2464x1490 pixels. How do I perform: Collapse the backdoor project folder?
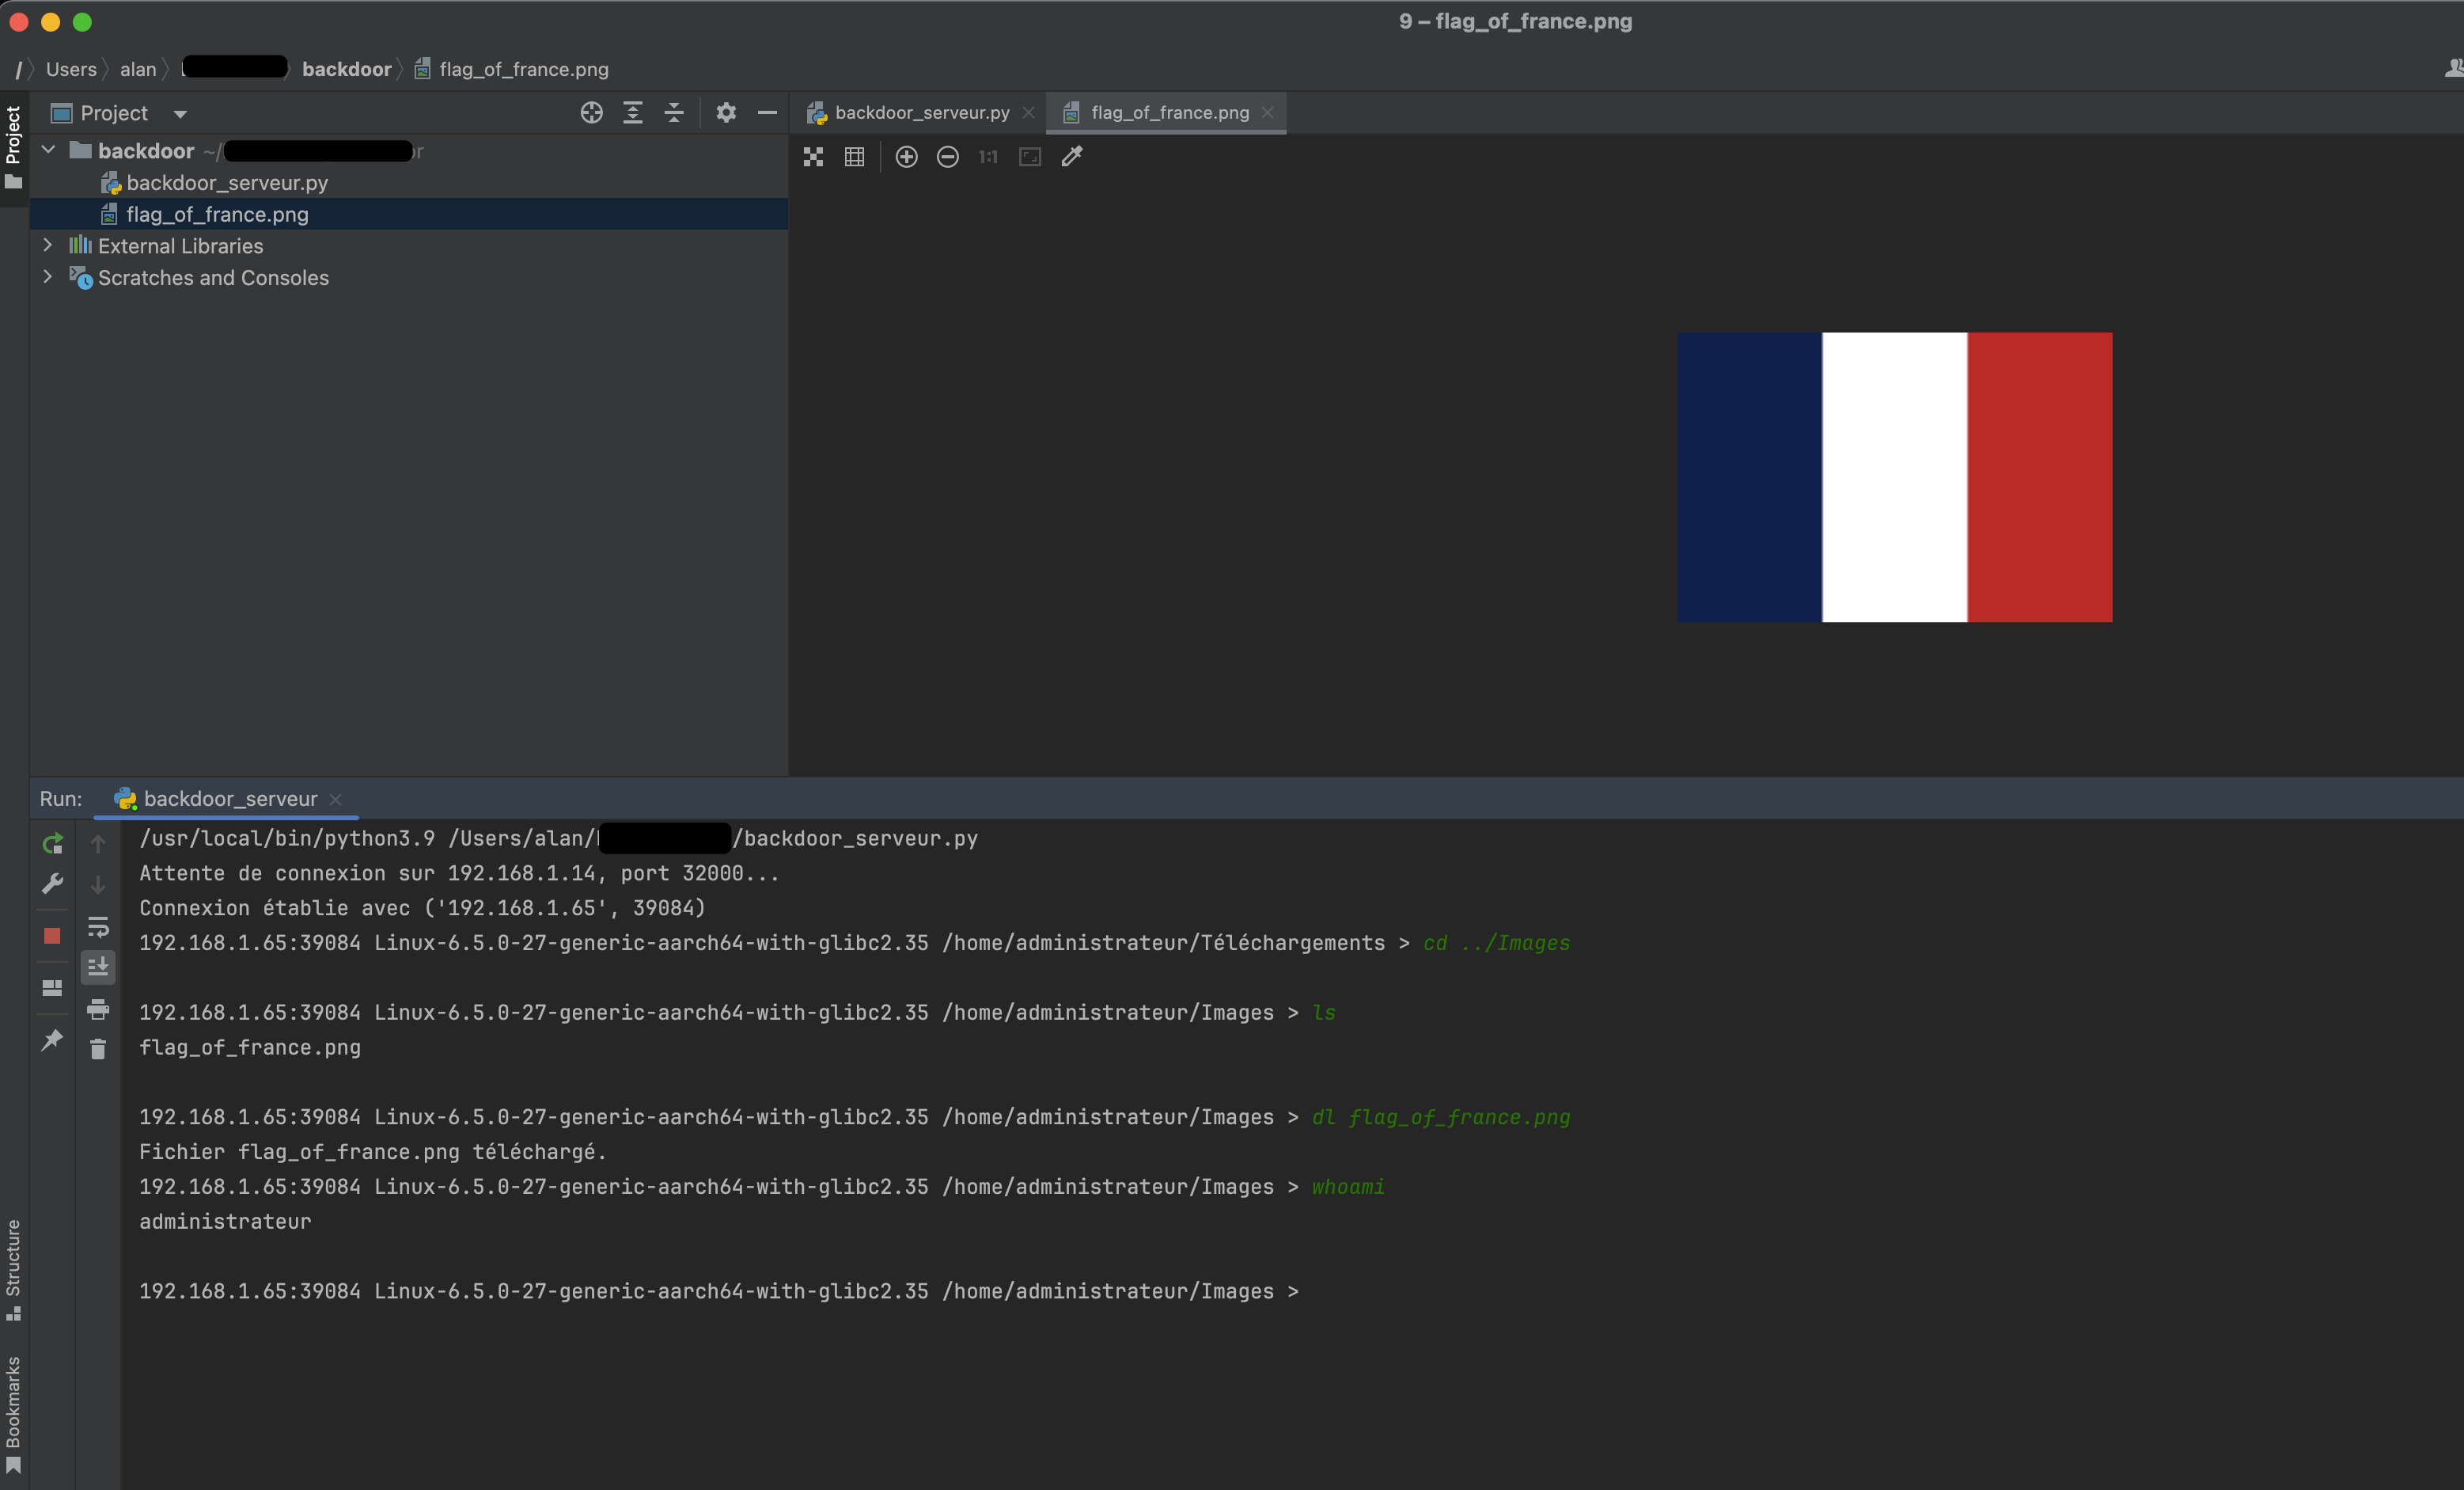48,150
